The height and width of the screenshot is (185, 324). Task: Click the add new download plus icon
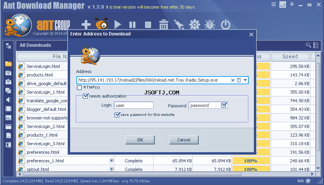pos(86,25)
